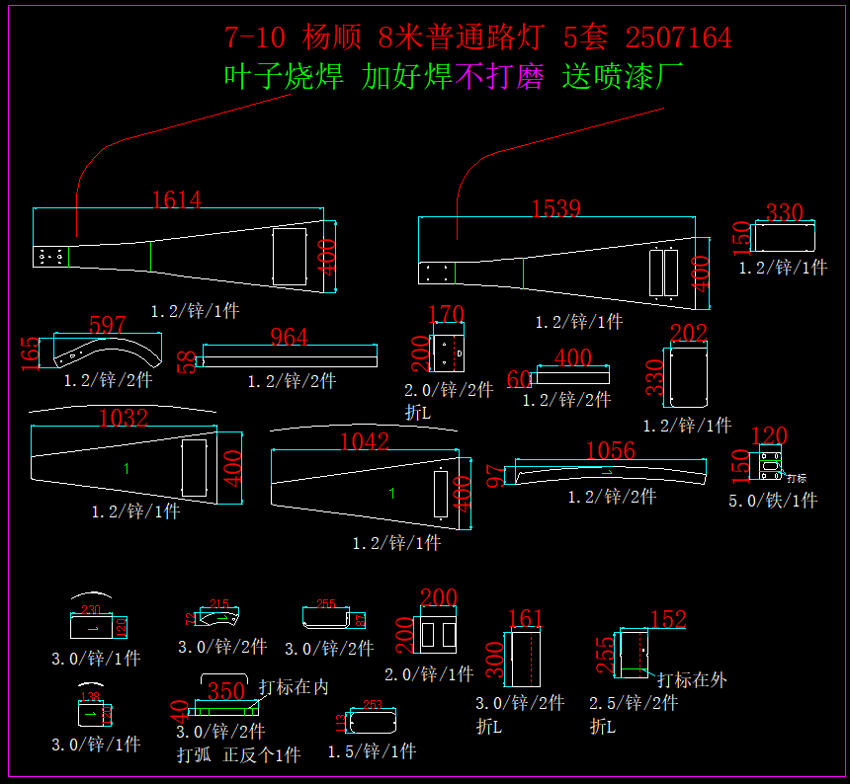
Task: Select the 1539 length dimension
Action: (x=556, y=208)
